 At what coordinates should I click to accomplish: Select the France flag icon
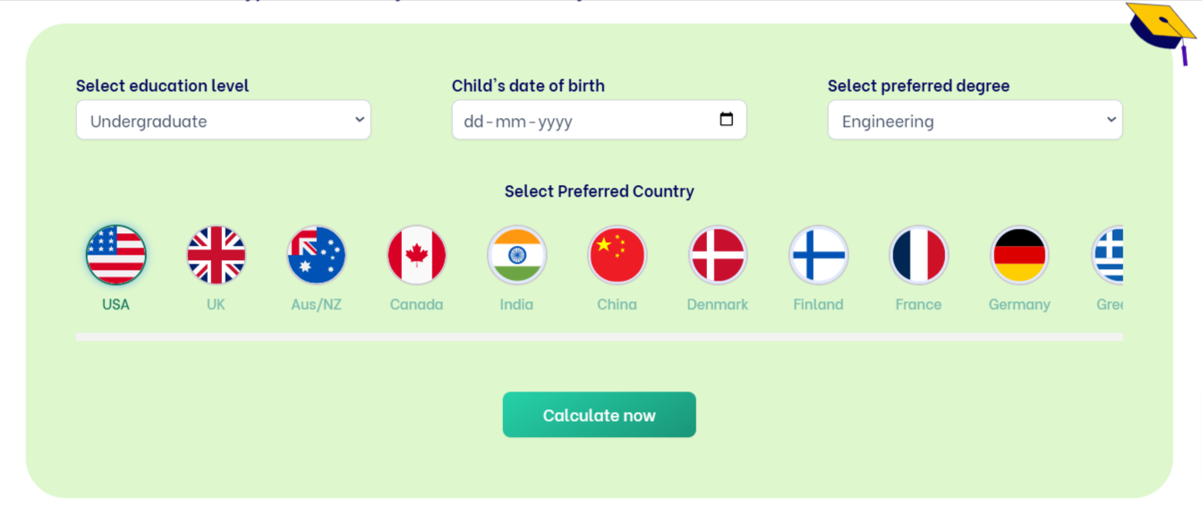pyautogui.click(x=918, y=256)
